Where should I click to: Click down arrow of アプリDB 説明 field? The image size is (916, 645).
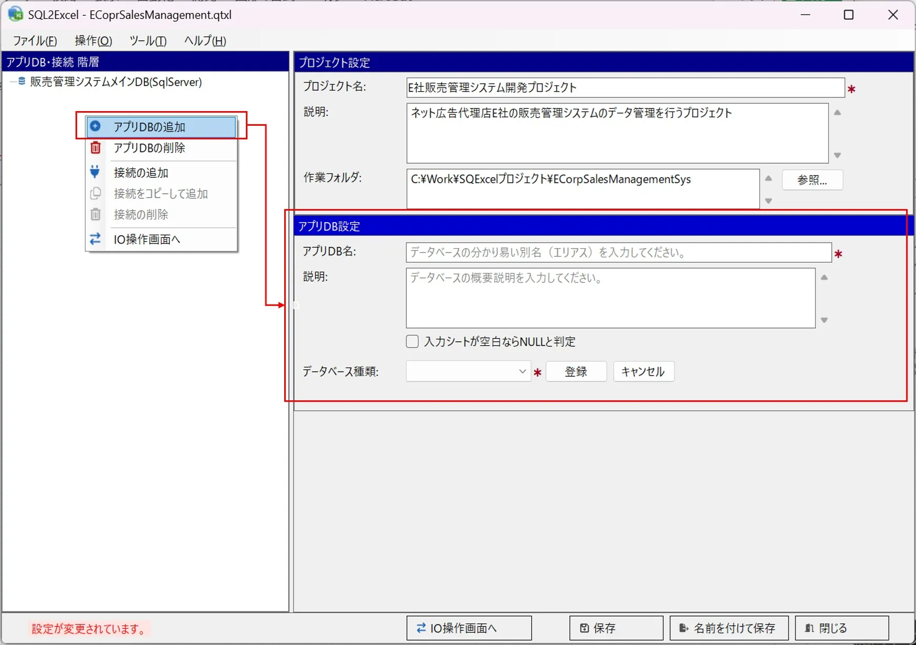tap(824, 320)
